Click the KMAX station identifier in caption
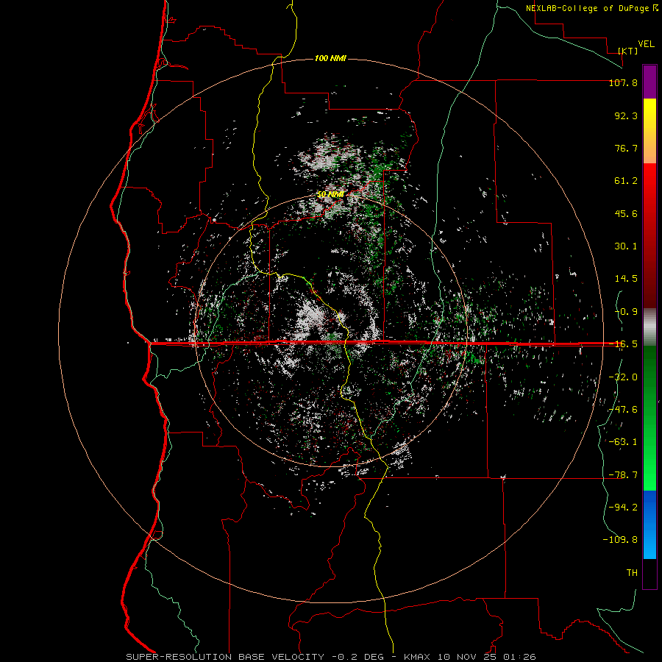The image size is (662, 662). 417,657
